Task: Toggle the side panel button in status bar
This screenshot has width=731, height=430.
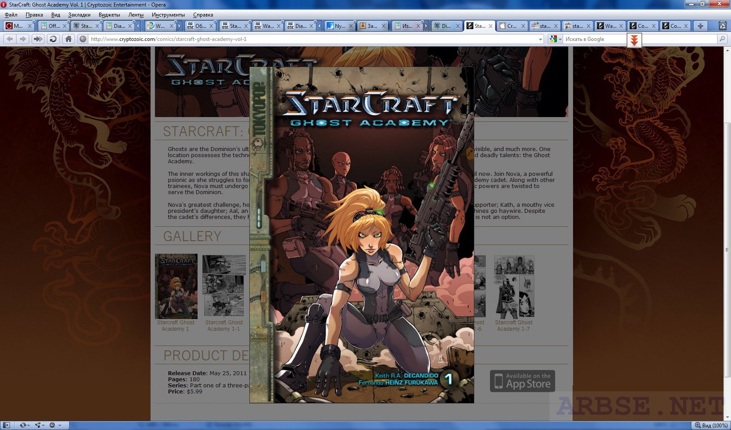Action: 7,425
